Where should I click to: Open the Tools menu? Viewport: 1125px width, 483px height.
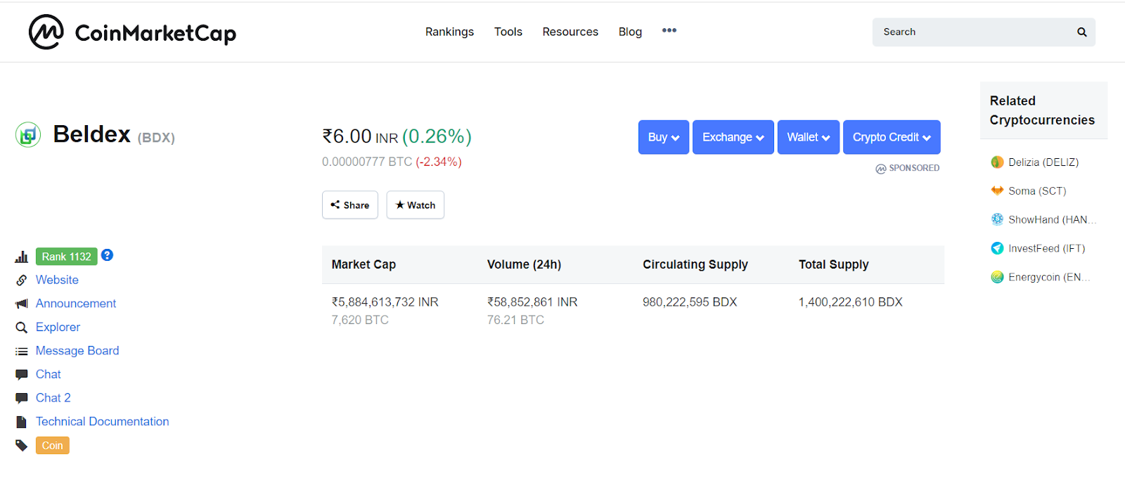pyautogui.click(x=508, y=32)
